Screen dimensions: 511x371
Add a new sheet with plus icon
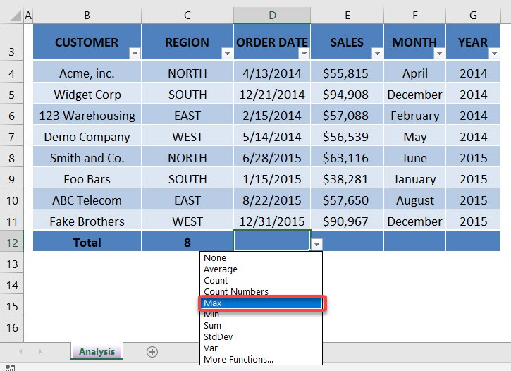[x=152, y=352]
